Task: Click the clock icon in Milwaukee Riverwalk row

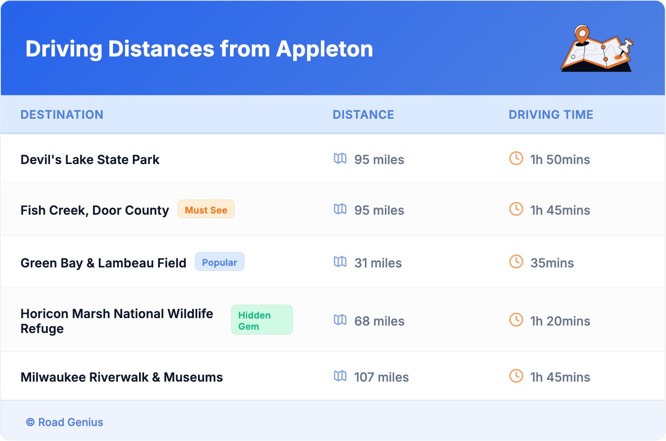Action: [x=516, y=376]
